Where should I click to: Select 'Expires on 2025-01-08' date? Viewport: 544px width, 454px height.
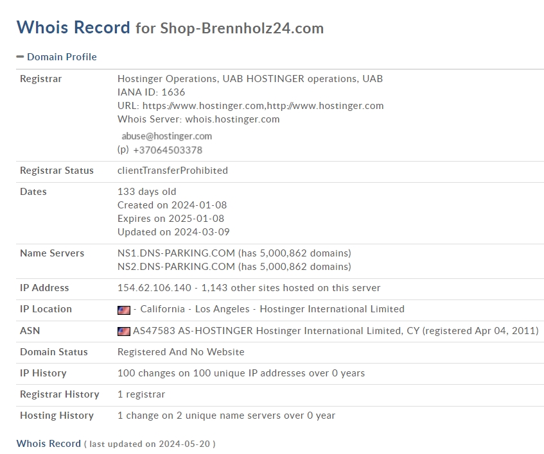(x=171, y=219)
